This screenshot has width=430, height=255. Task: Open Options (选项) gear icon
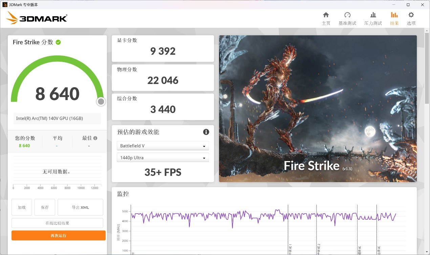coord(411,15)
